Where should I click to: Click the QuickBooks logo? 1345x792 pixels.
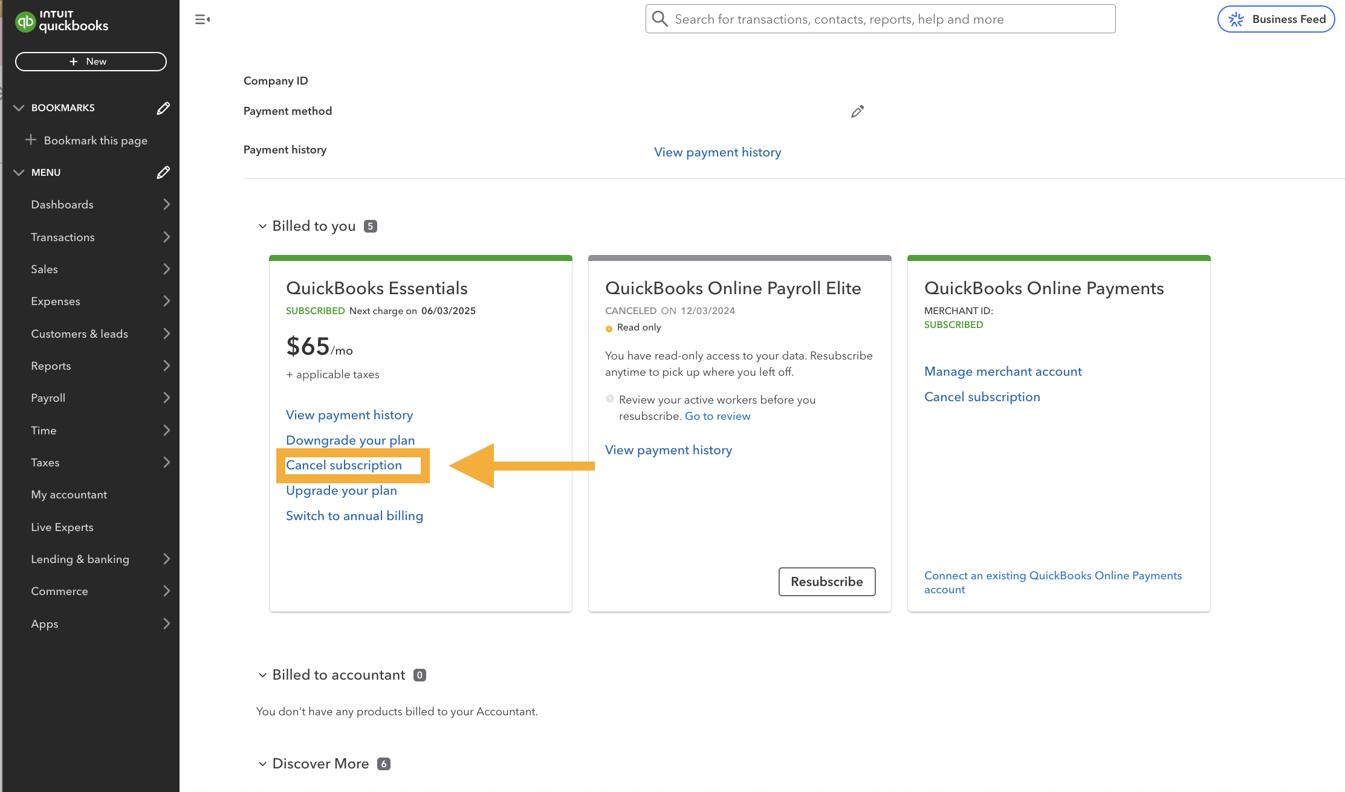point(62,21)
